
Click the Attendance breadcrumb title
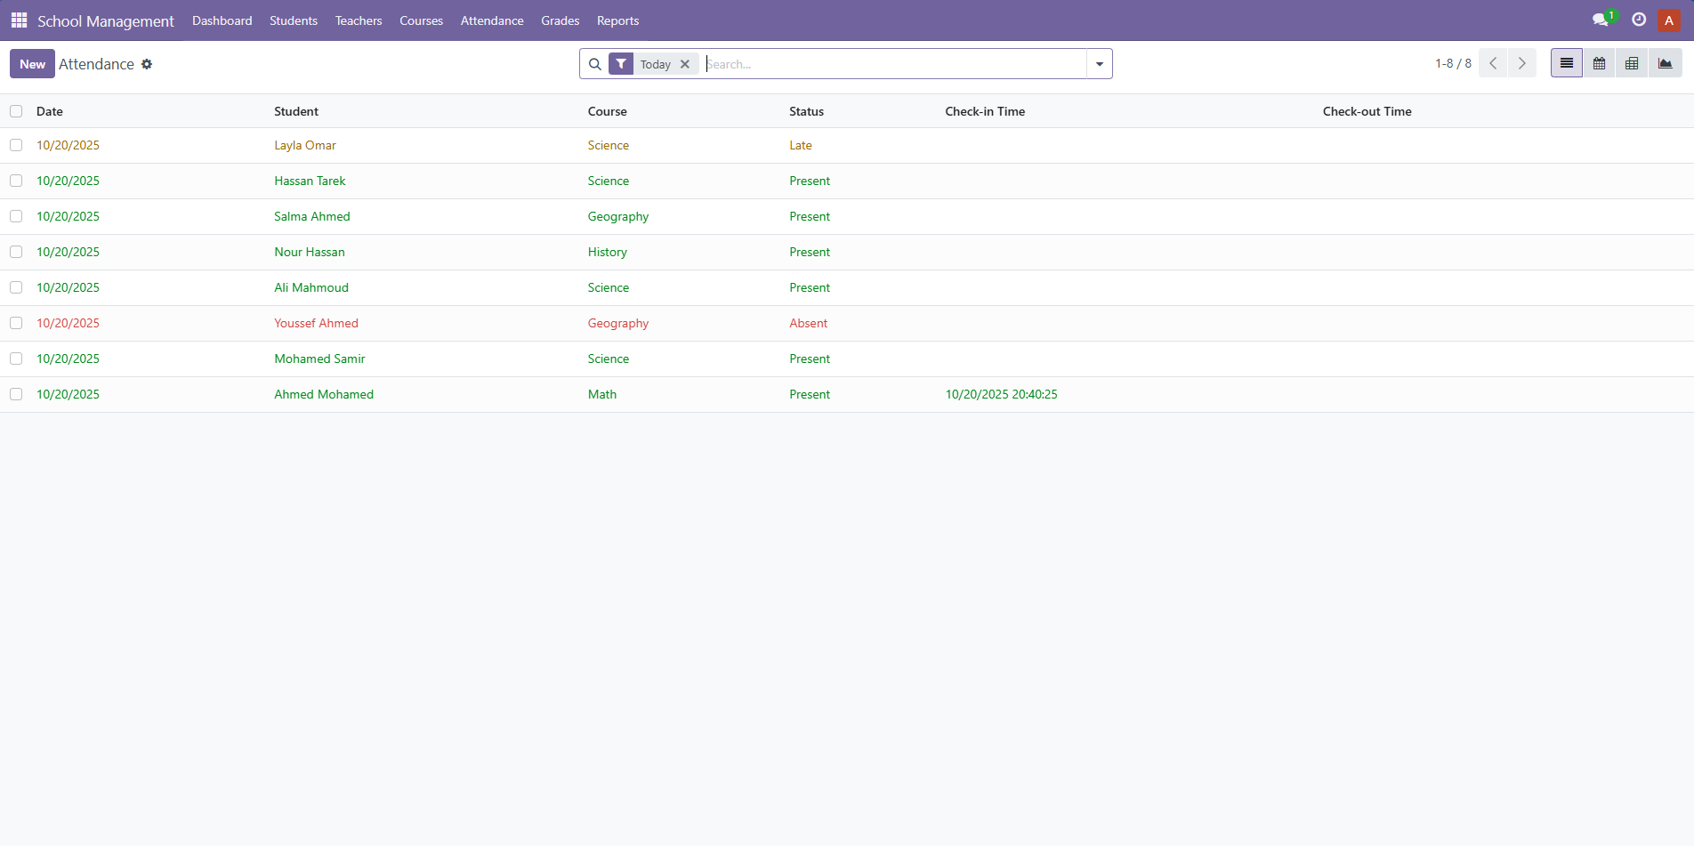96,64
